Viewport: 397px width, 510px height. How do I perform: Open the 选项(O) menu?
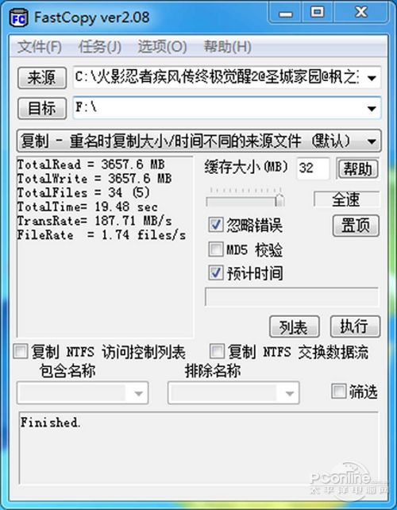pyautogui.click(x=162, y=47)
